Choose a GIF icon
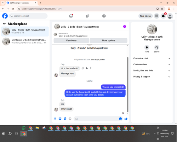The height and width of the screenshot is (142, 177). pyautogui.click(x=70, y=119)
